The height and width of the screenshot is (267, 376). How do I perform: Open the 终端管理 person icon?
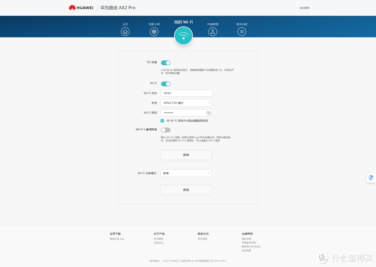click(x=213, y=32)
